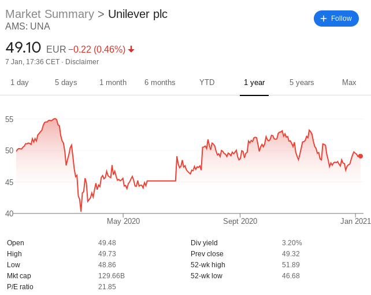
Task: Click the active 1 year tab
Action: pyautogui.click(x=254, y=82)
